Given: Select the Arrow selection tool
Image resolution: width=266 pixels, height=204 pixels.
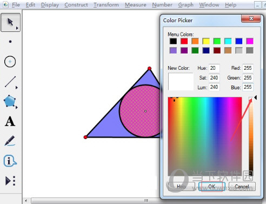Looking at the screenshot, I should pyautogui.click(x=10, y=22).
